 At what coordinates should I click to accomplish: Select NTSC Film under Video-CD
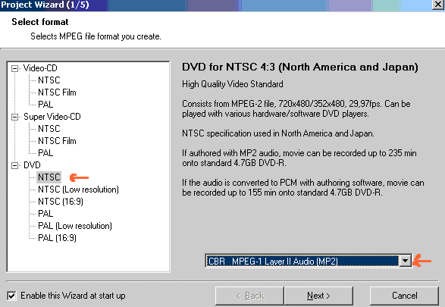point(57,92)
